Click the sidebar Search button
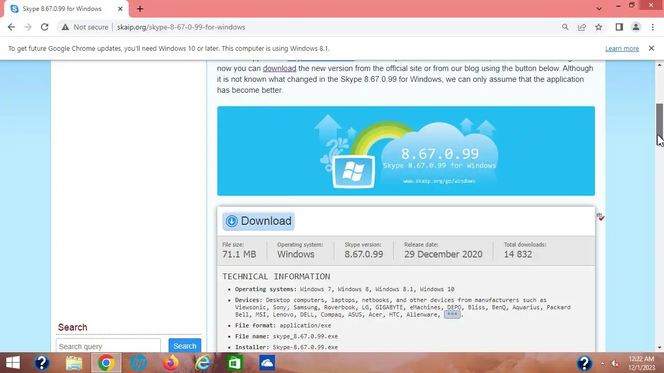This screenshot has height=373, width=664. tap(185, 346)
